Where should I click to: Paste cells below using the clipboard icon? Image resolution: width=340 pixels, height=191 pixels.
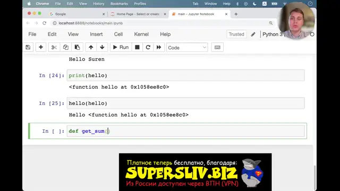pyautogui.click(x=77, y=47)
